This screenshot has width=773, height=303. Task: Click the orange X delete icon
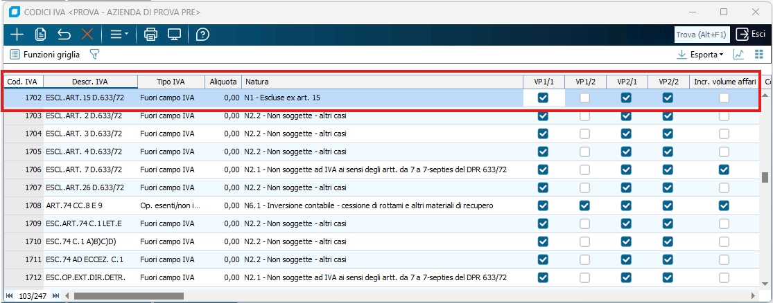coord(87,35)
